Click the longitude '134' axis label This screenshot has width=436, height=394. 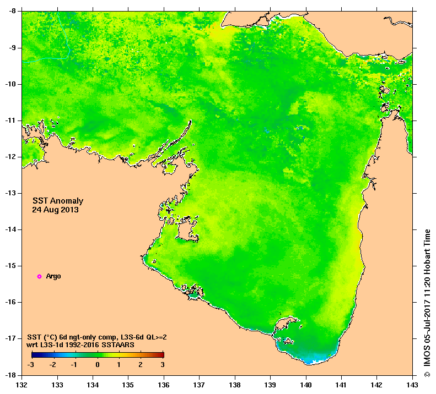point(93,385)
